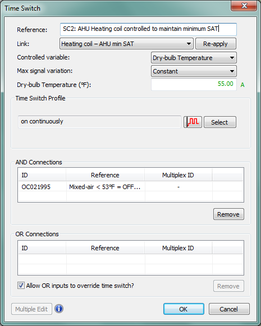
Task: Select the OC021995 AND connection row
Action: point(131,187)
